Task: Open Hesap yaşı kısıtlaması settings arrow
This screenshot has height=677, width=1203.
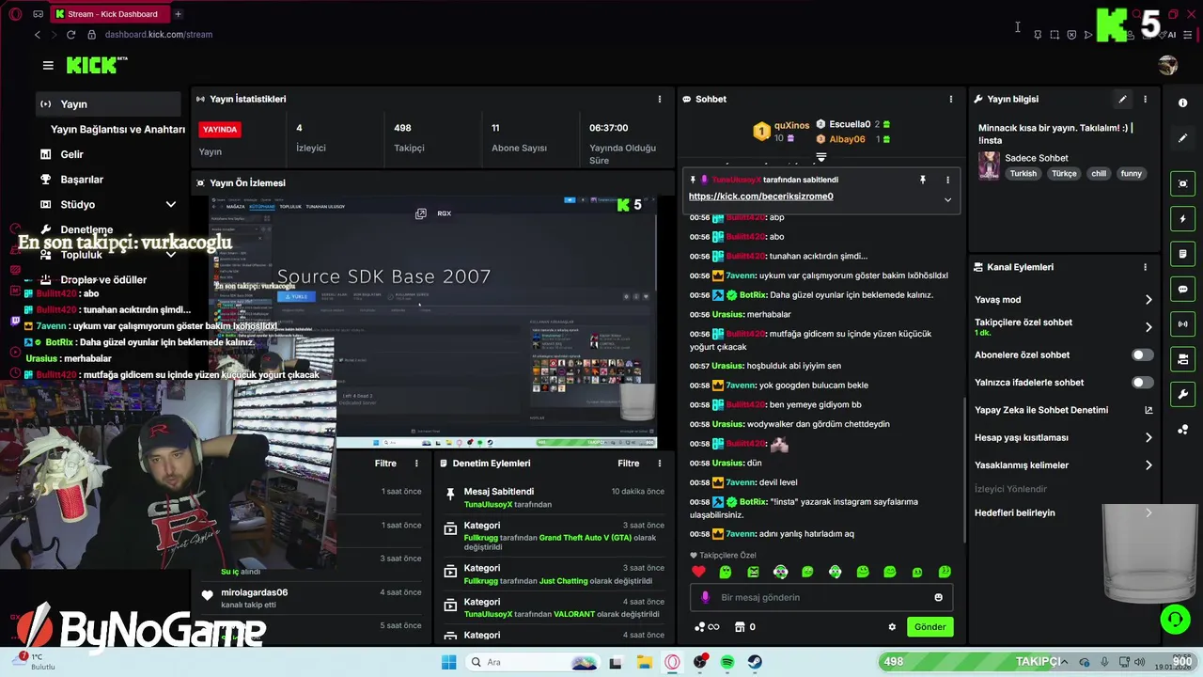Action: 1148,437
